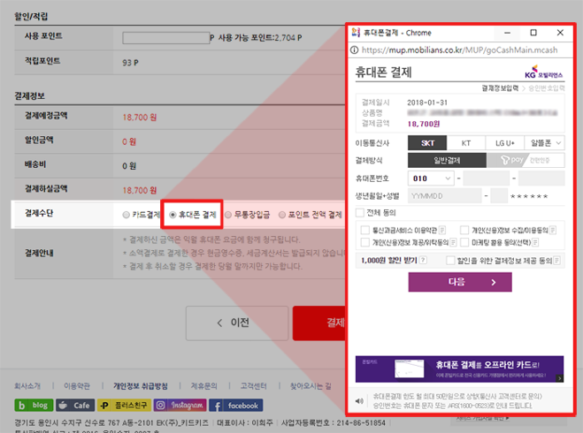This screenshot has width=583, height=433.
Task: Maximize the 휴대폰결제 Chrome popup
Action: (533, 33)
